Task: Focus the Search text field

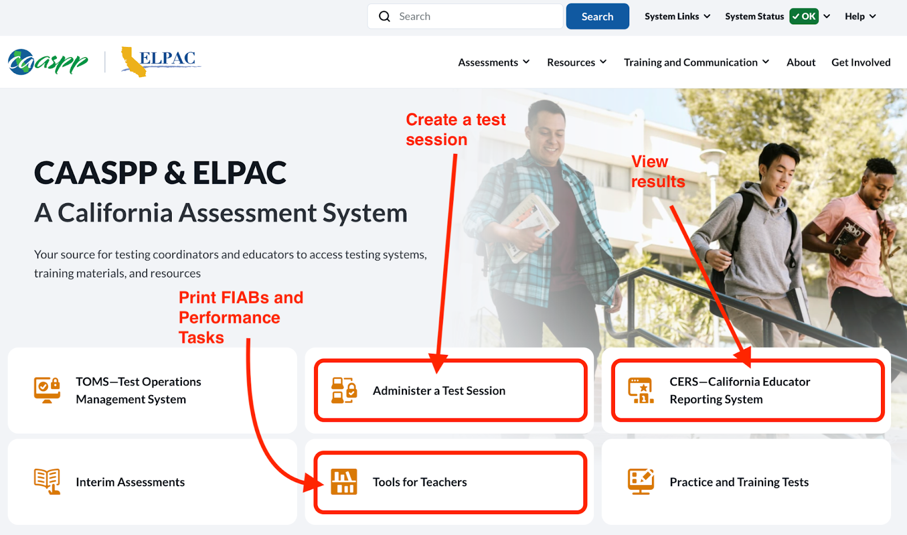Action: [465, 16]
